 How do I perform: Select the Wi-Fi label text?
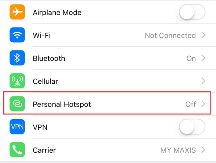click(x=42, y=35)
